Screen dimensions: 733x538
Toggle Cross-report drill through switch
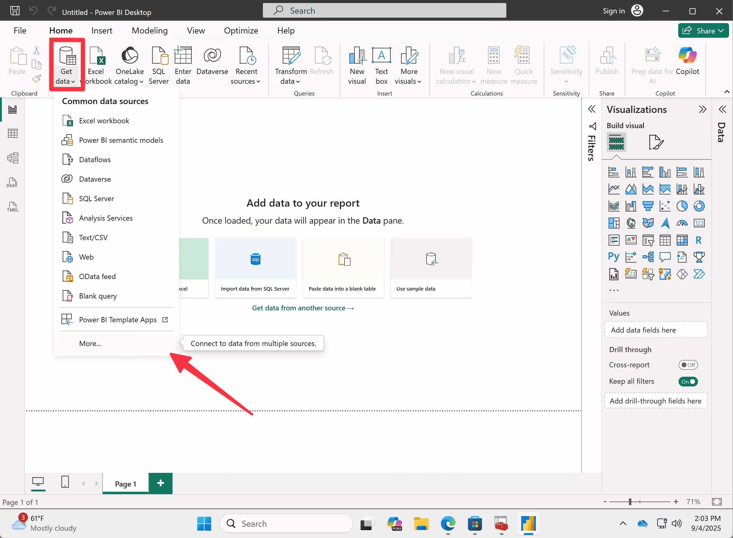click(688, 365)
